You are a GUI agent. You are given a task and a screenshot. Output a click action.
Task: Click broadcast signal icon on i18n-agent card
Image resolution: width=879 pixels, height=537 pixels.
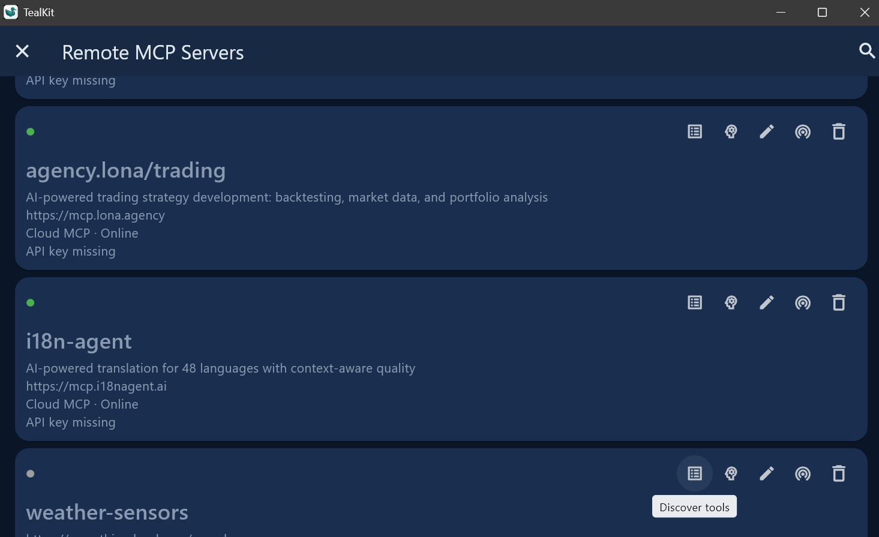(x=803, y=302)
